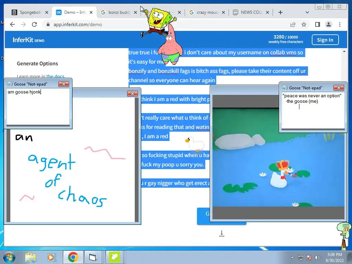
Task: Click the folder window taskbar icon
Action: click(x=92, y=257)
